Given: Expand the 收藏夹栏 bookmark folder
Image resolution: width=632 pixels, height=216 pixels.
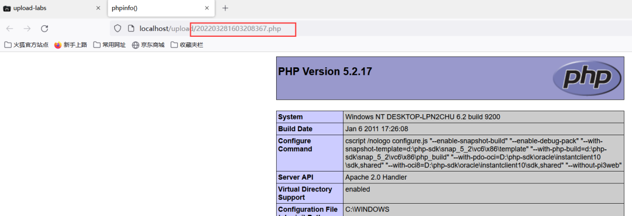Looking at the screenshot, I should point(187,44).
